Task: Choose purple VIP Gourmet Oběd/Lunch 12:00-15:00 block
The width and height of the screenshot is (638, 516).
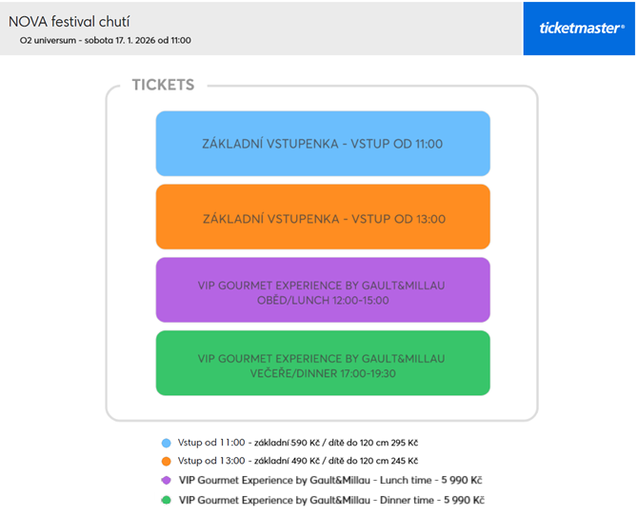Action: 323,290
